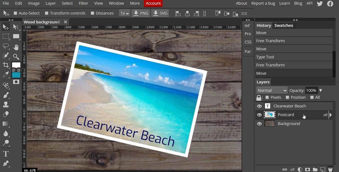Enable the Auto-Select checkbox
339x172 pixels.
point(16,13)
